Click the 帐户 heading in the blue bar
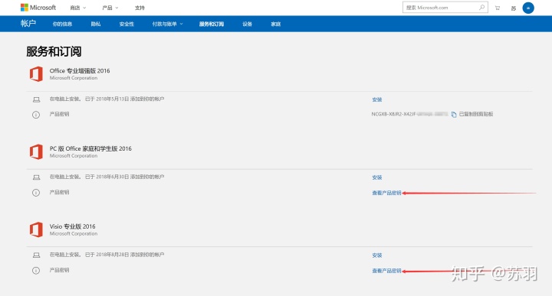This screenshot has height=296, width=552. [x=28, y=24]
